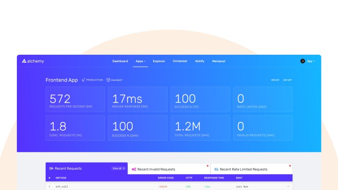338x190 pixels.
Task: Select the Success % (1H) card
Action: [x=200, y=99]
